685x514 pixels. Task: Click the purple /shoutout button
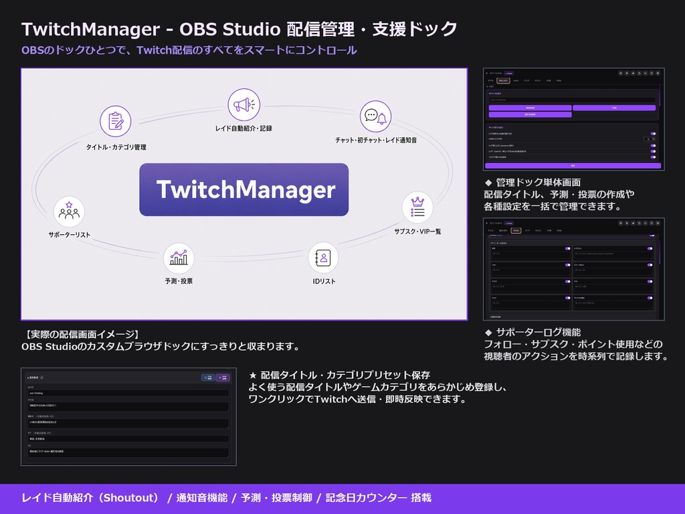point(530,108)
